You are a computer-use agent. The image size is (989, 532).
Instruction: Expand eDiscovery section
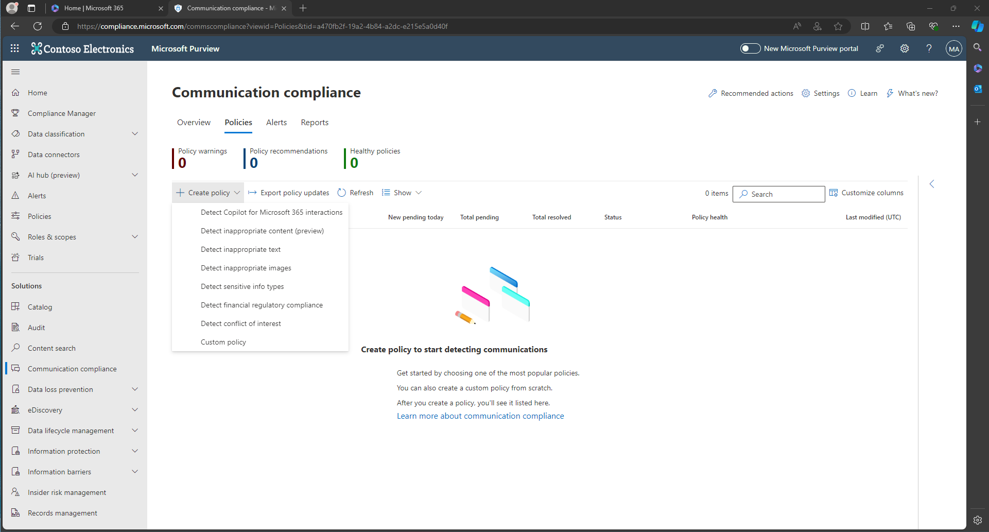point(135,410)
